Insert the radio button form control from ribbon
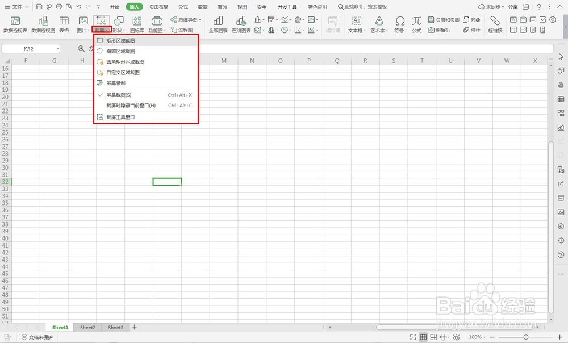 [x=553, y=19]
